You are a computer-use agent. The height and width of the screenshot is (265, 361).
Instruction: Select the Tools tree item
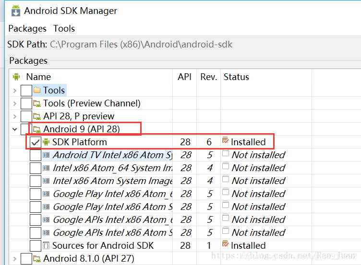tap(54, 90)
